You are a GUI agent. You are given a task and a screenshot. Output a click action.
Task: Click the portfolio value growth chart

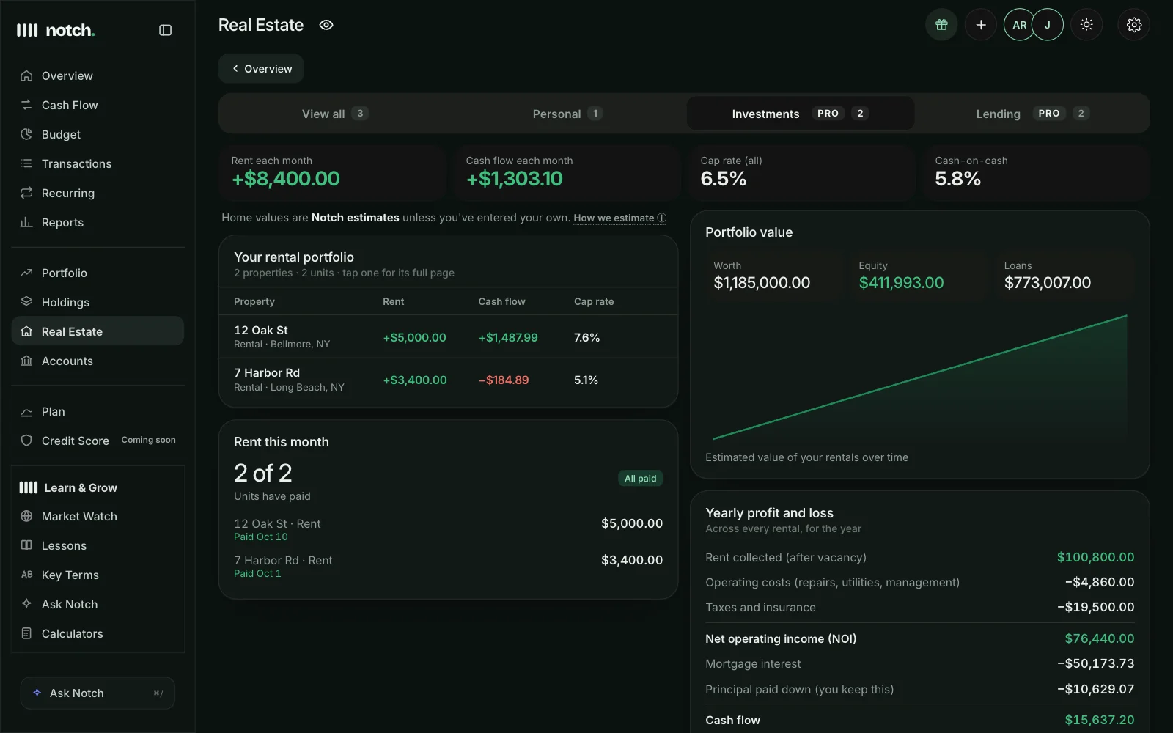point(919,377)
